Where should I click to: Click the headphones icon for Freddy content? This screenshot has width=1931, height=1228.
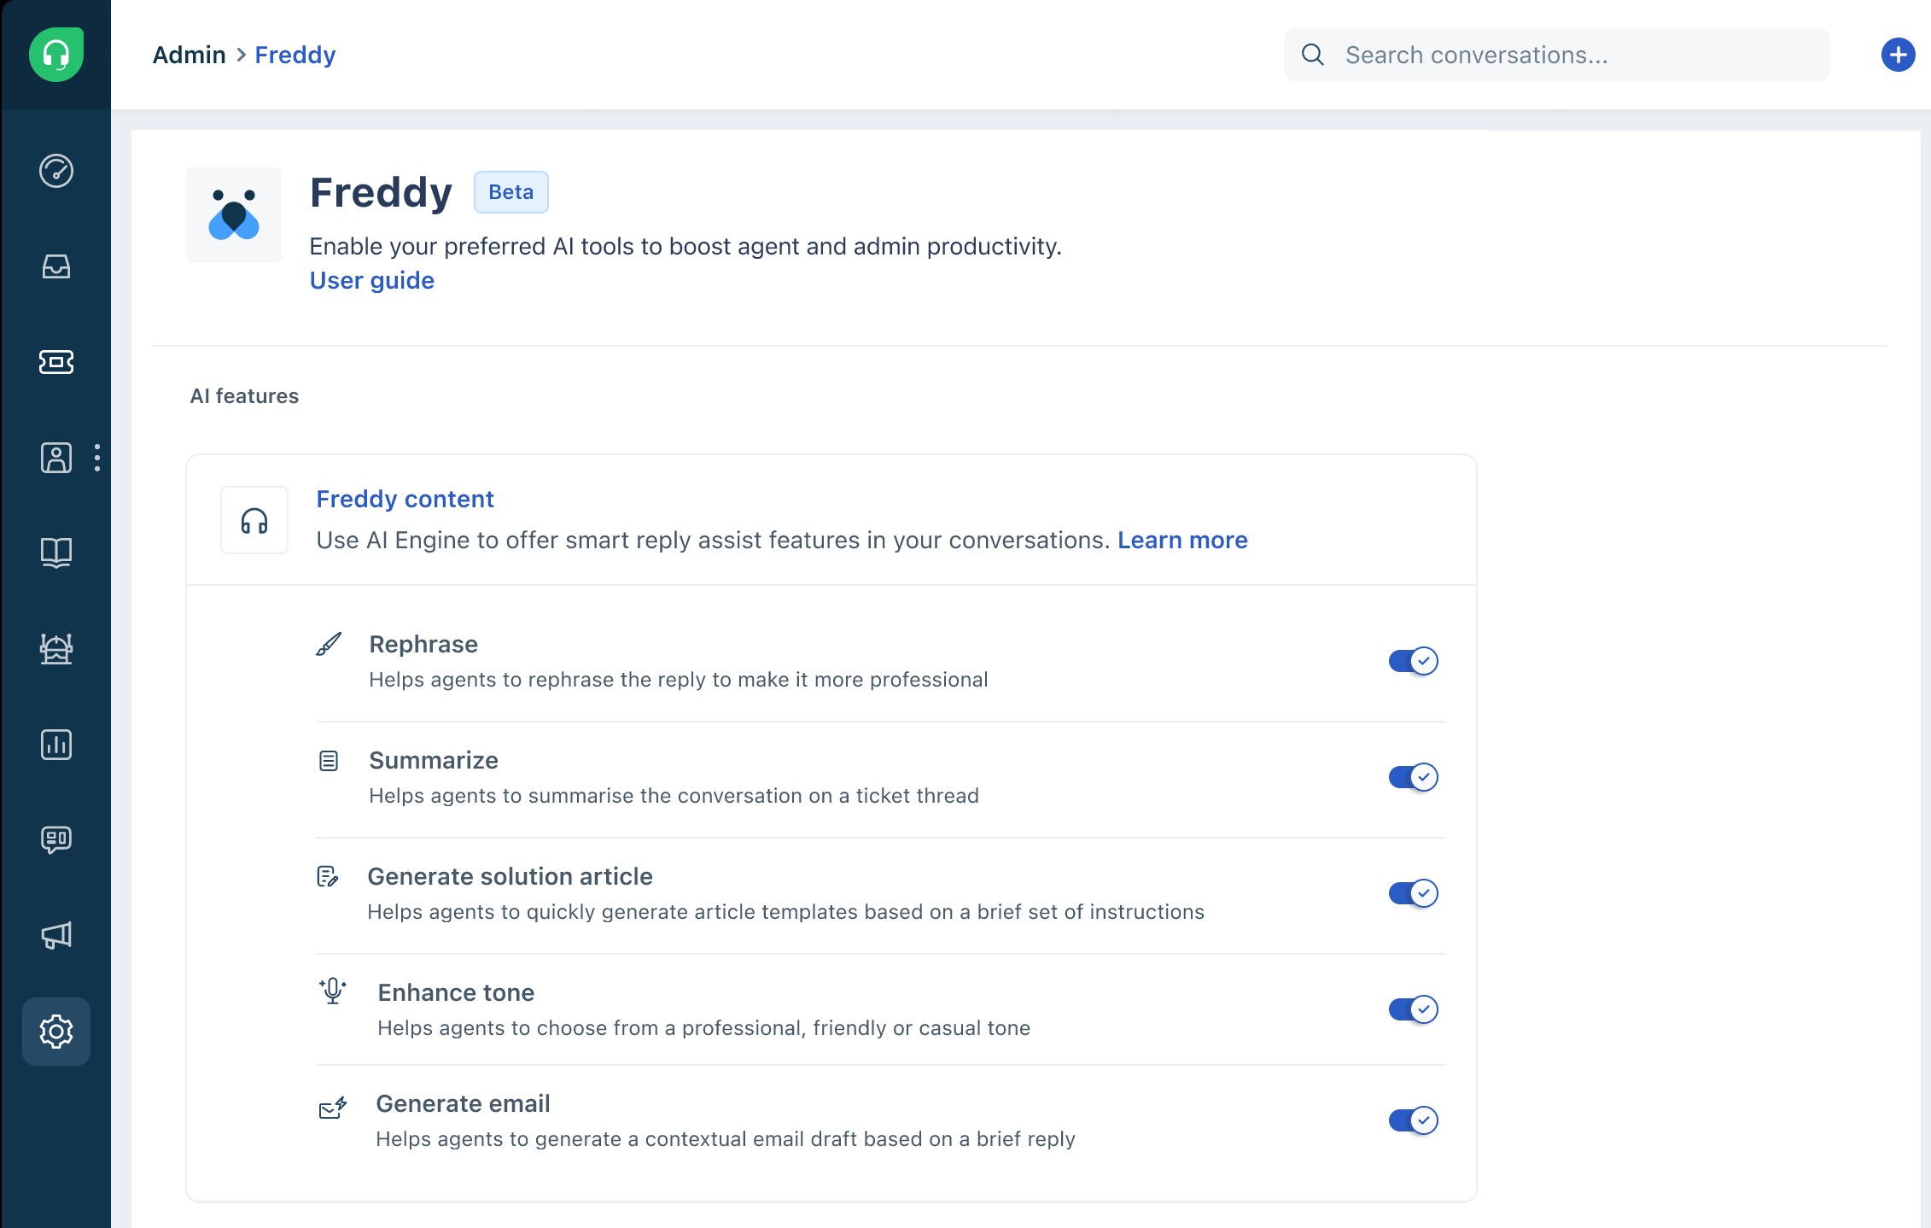[254, 520]
